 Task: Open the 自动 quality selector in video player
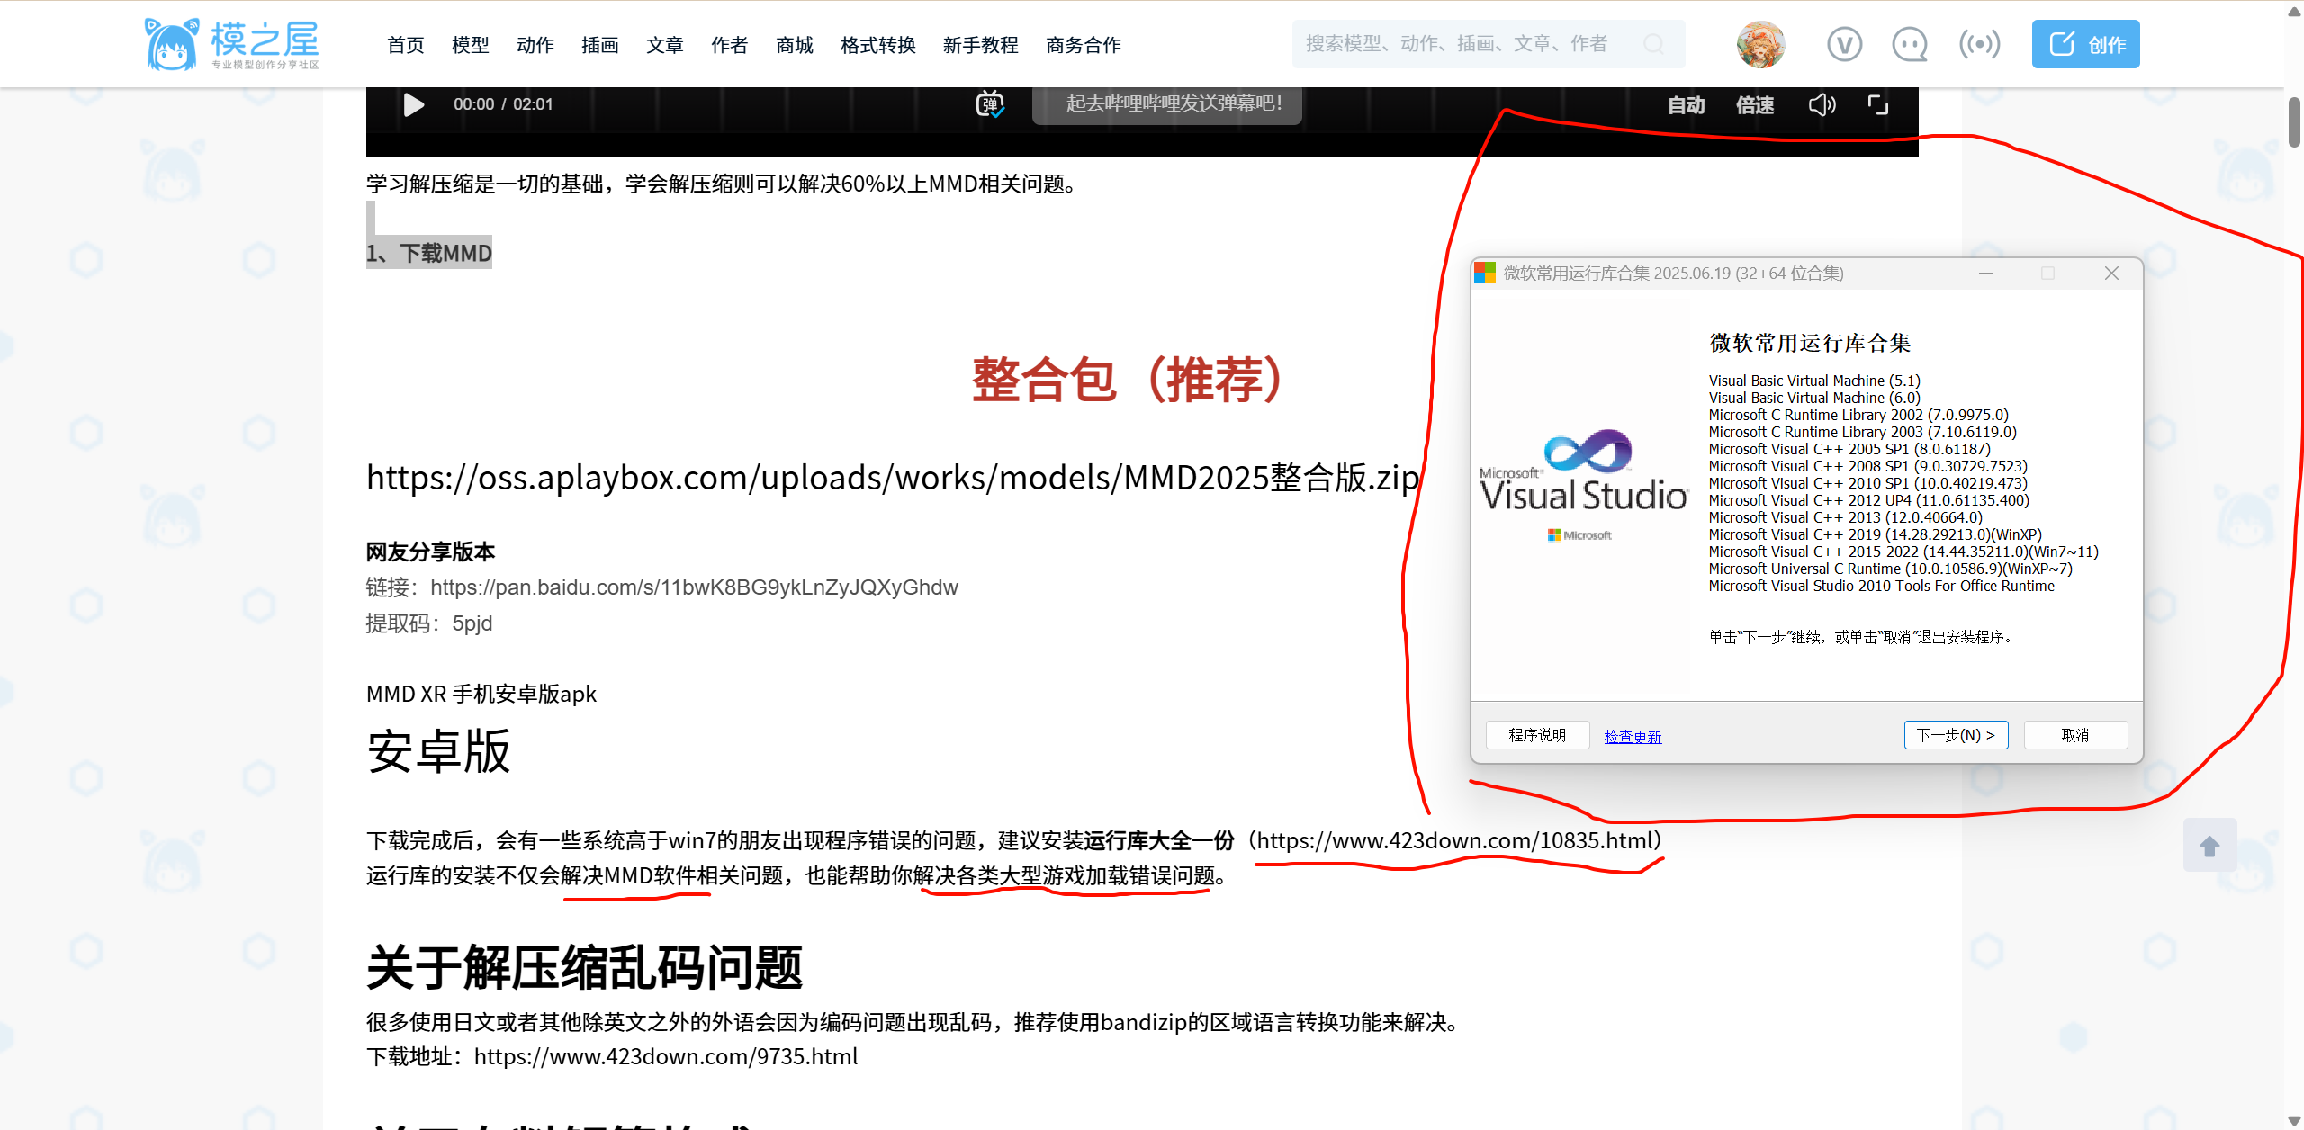(x=1686, y=105)
